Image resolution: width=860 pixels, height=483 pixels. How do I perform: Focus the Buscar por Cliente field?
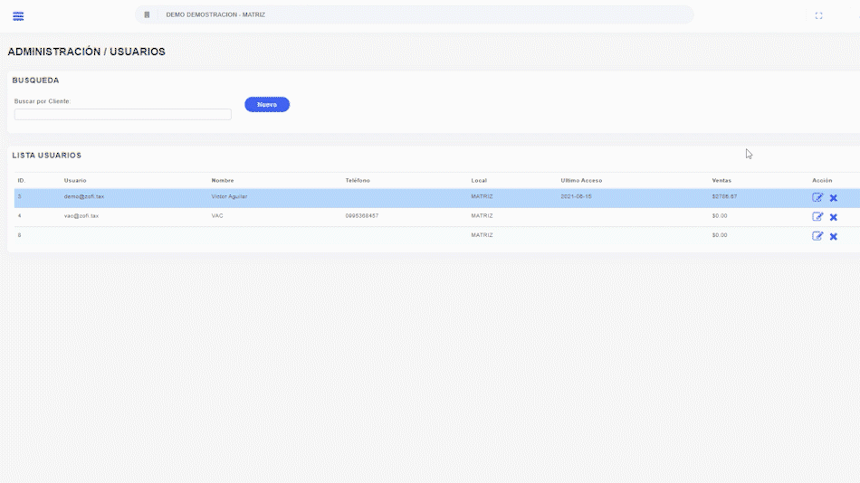pyautogui.click(x=123, y=115)
